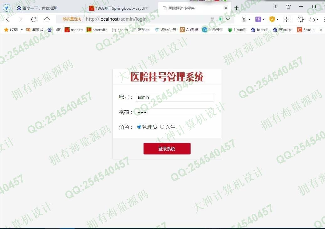Open the scissors tool dropdown arrow
The height and width of the screenshot is (229, 325).
coord(249,20)
